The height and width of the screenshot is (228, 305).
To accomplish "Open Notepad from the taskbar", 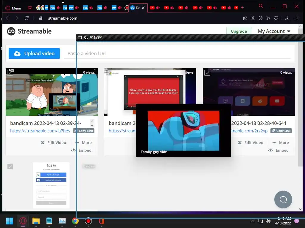I will point(49,221).
